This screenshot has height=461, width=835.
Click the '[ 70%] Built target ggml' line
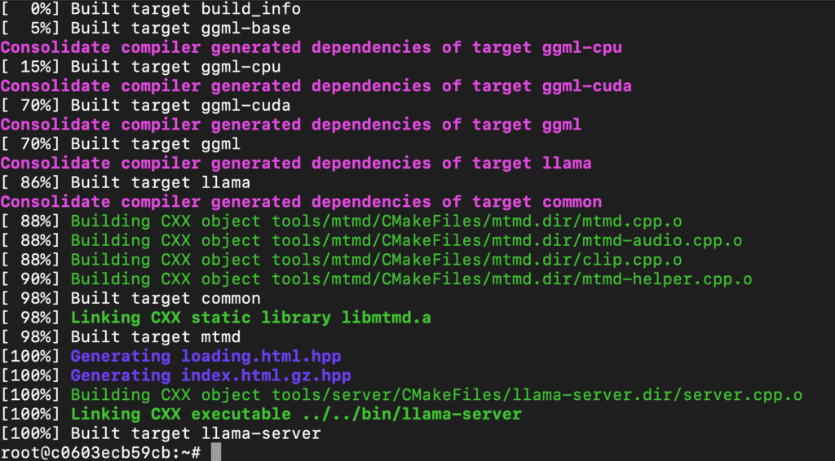tap(121, 144)
